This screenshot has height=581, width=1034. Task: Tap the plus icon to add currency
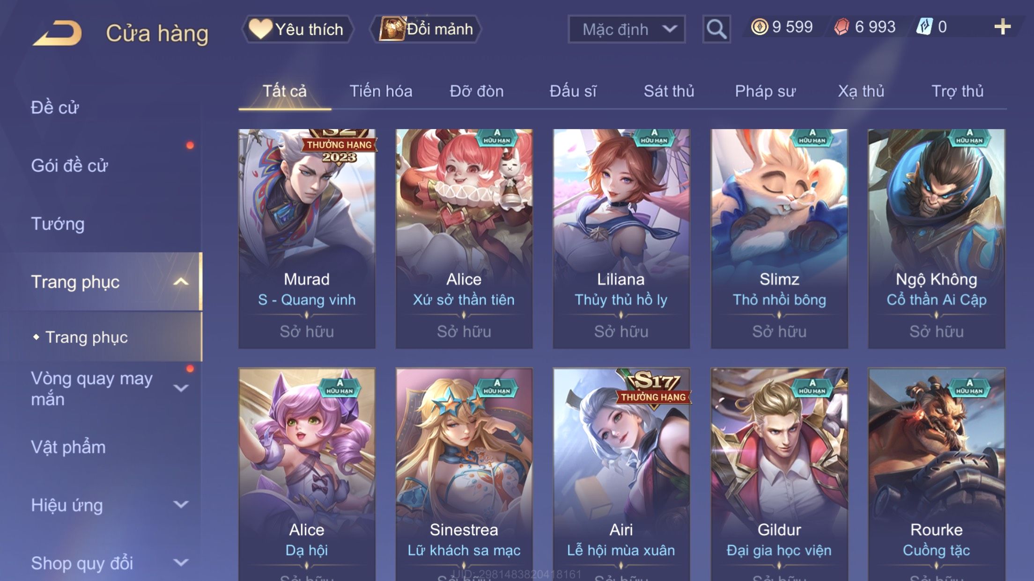click(x=1002, y=27)
